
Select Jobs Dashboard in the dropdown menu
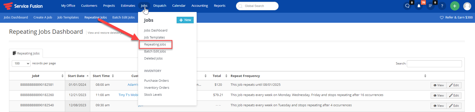coord(156,30)
